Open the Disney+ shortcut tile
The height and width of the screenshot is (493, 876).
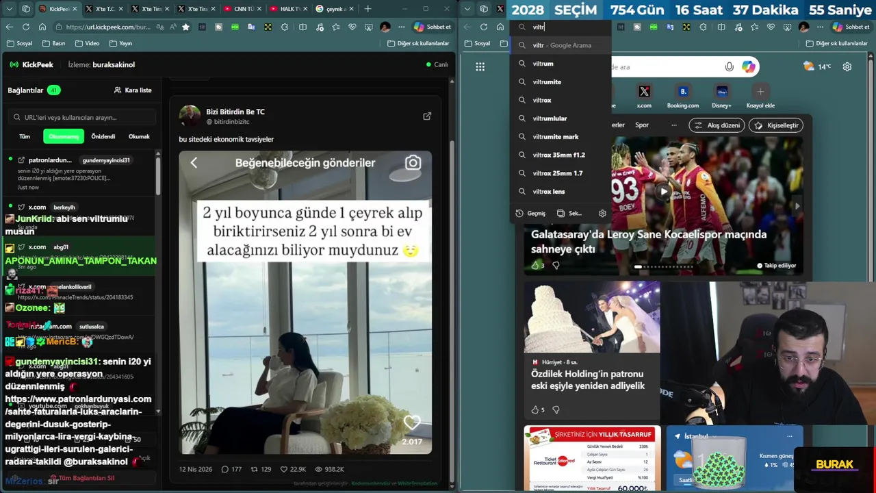coord(721,96)
